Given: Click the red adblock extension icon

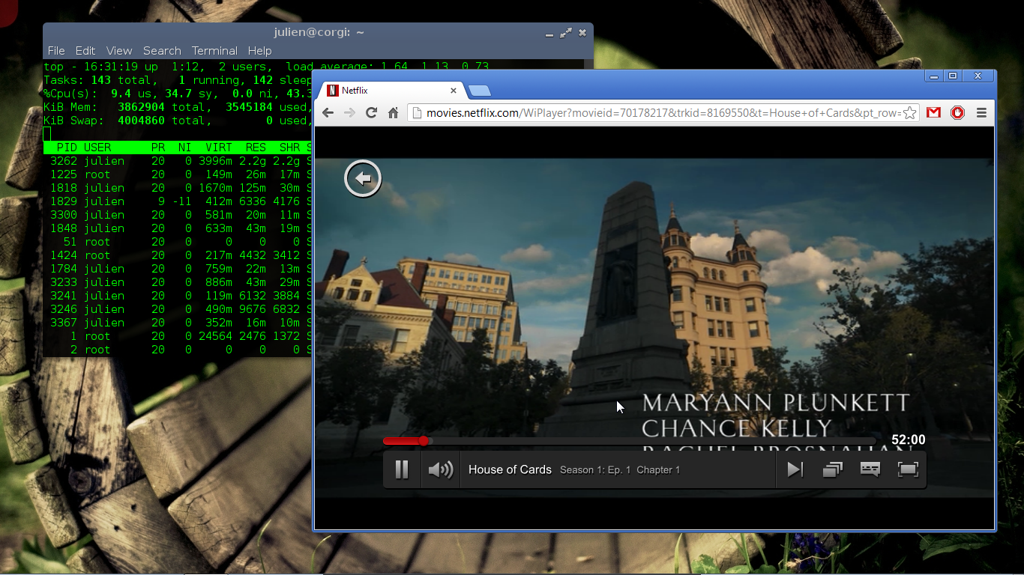Looking at the screenshot, I should [x=957, y=112].
